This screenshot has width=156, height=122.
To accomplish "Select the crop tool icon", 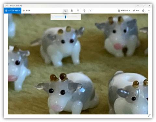I will pyautogui.click(x=90, y=11).
